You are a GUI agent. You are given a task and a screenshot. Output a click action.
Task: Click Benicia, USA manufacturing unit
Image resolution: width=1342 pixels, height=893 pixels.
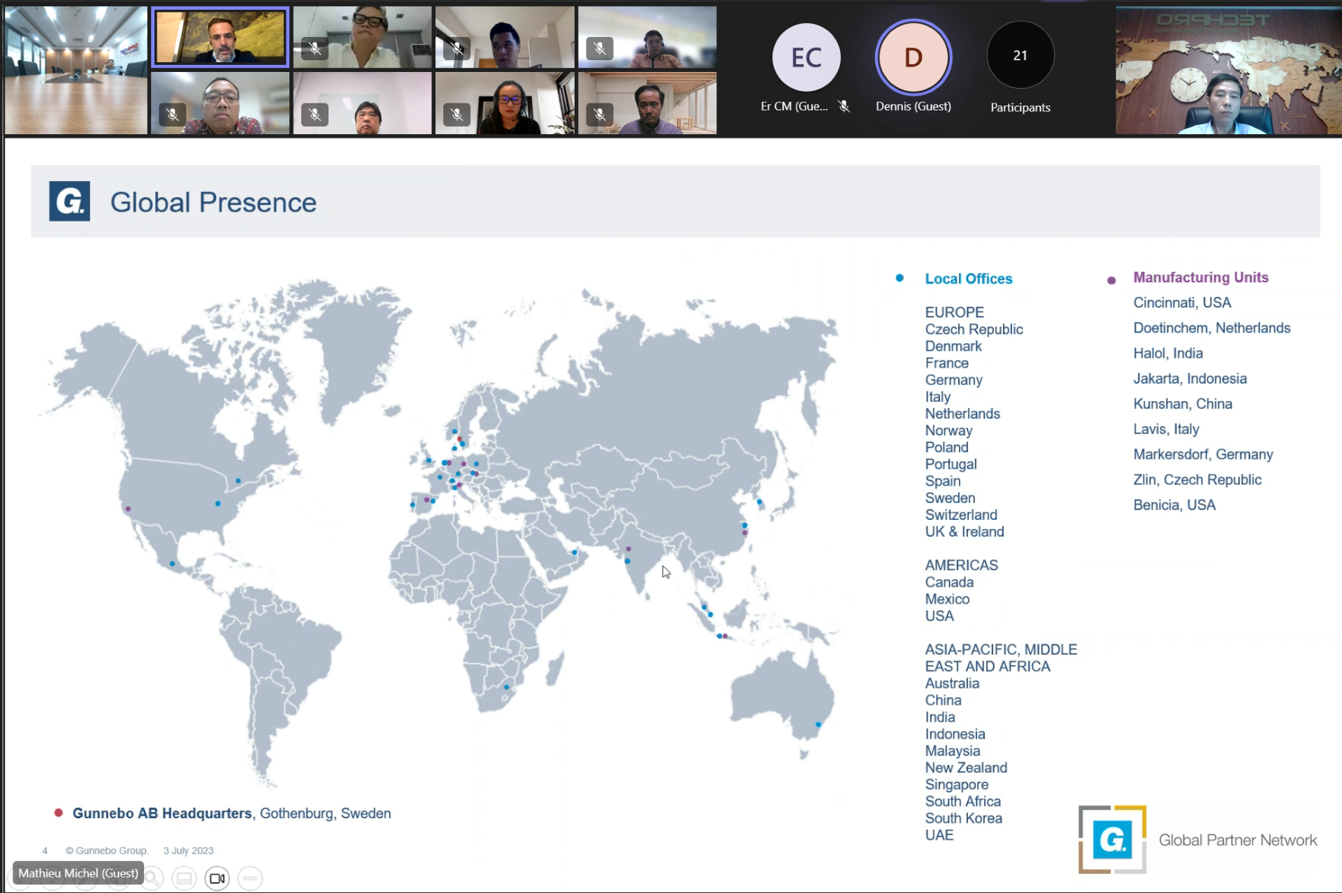tap(1174, 504)
